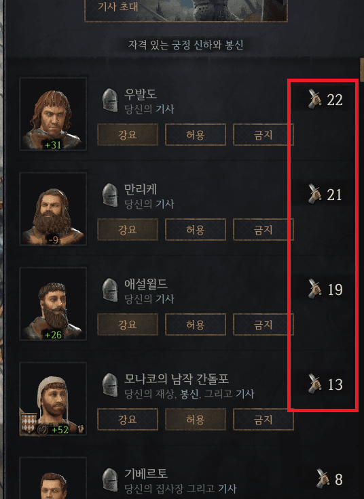This screenshot has width=364, height=499.
Task: Choose 강요 for 모나코의 남작 간돌포
Action: pos(128,419)
